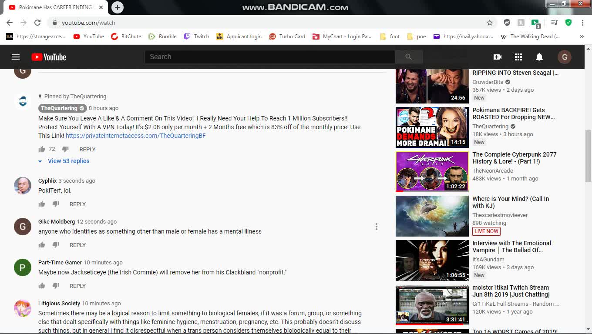Like Cyphlix's comment
The image size is (592, 334).
pyautogui.click(x=42, y=204)
